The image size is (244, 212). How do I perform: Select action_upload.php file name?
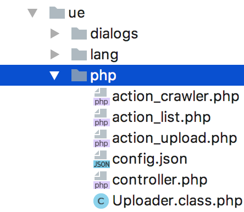click(174, 138)
